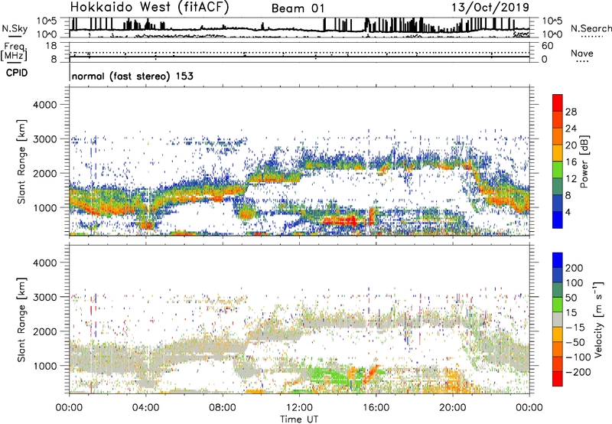Click the 'Time UT' axis title
This screenshot has height=424, width=612.
click(299, 419)
